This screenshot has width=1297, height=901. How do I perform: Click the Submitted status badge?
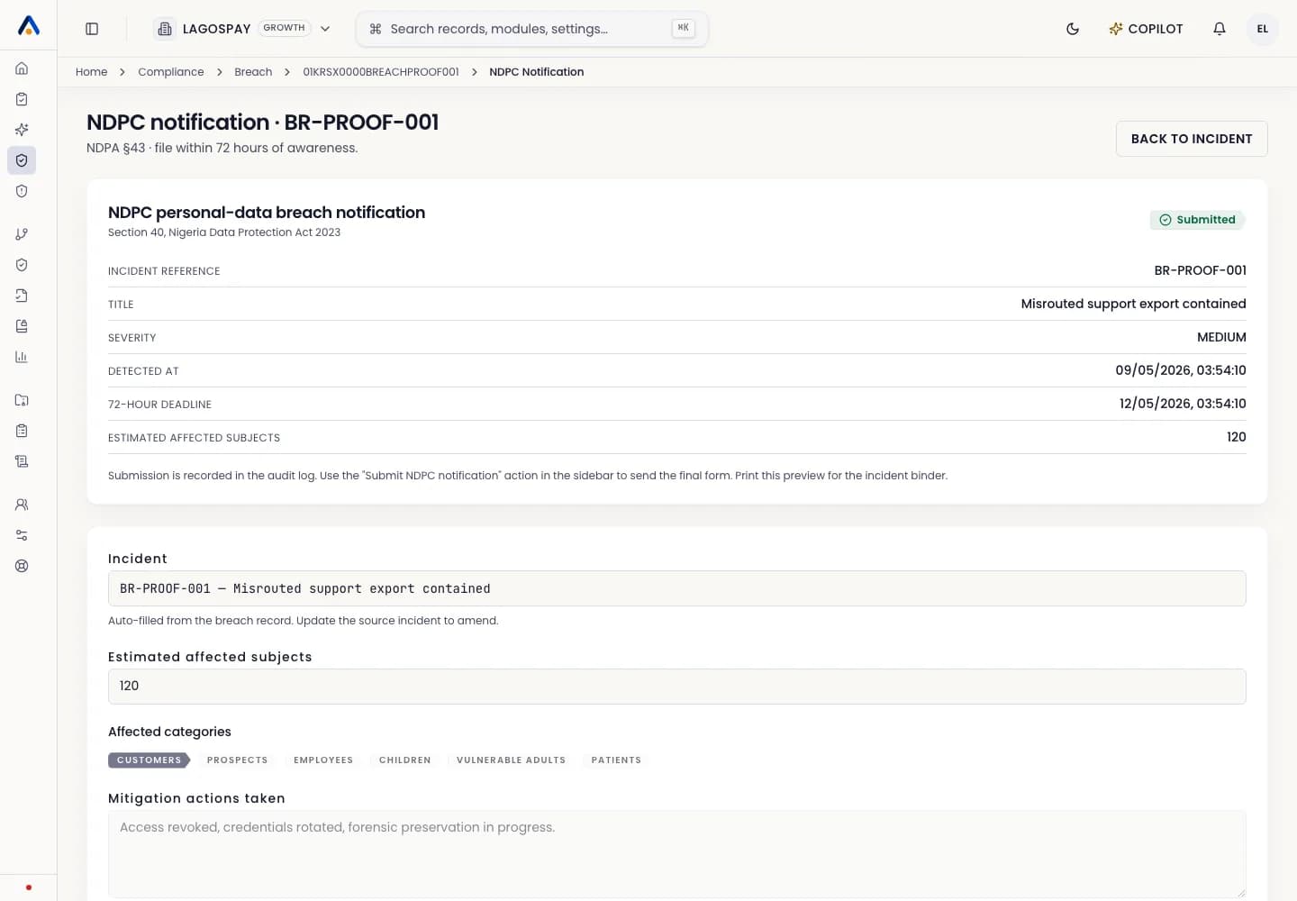tap(1198, 220)
